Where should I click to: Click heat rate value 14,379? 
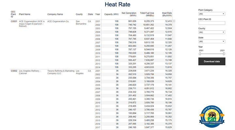pyautogui.click(x=168, y=25)
